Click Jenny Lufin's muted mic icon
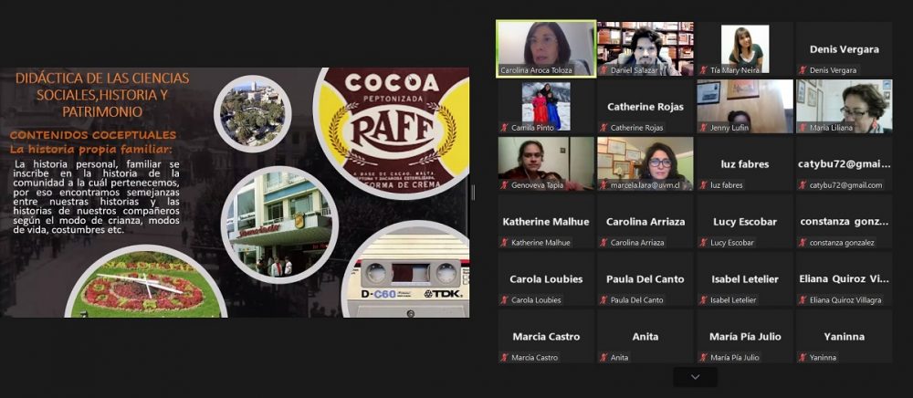913x398 pixels. point(703,128)
